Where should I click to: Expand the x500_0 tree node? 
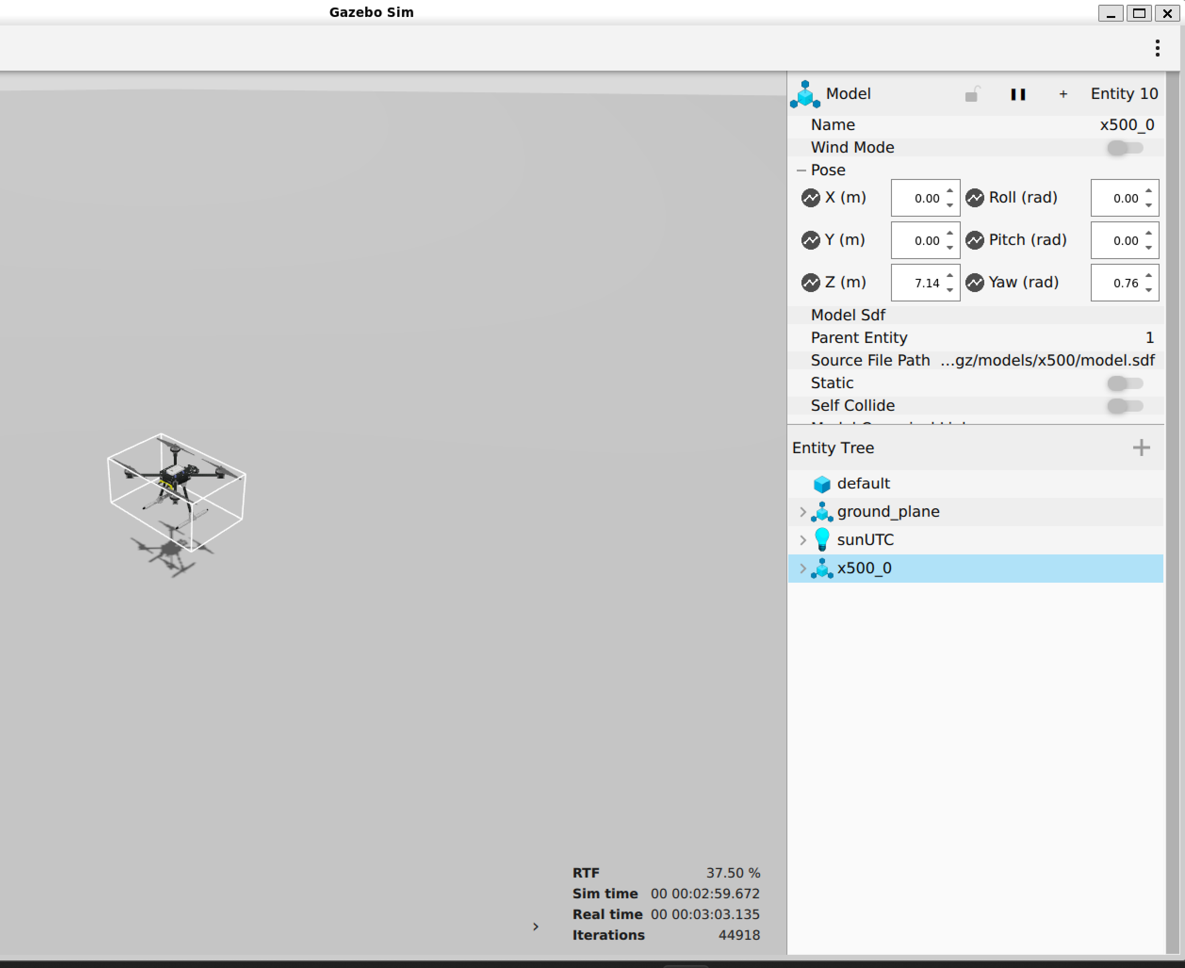tap(802, 569)
